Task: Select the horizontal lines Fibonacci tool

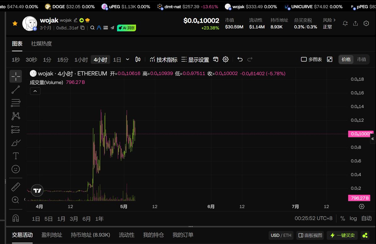Action: pyautogui.click(x=16, y=103)
